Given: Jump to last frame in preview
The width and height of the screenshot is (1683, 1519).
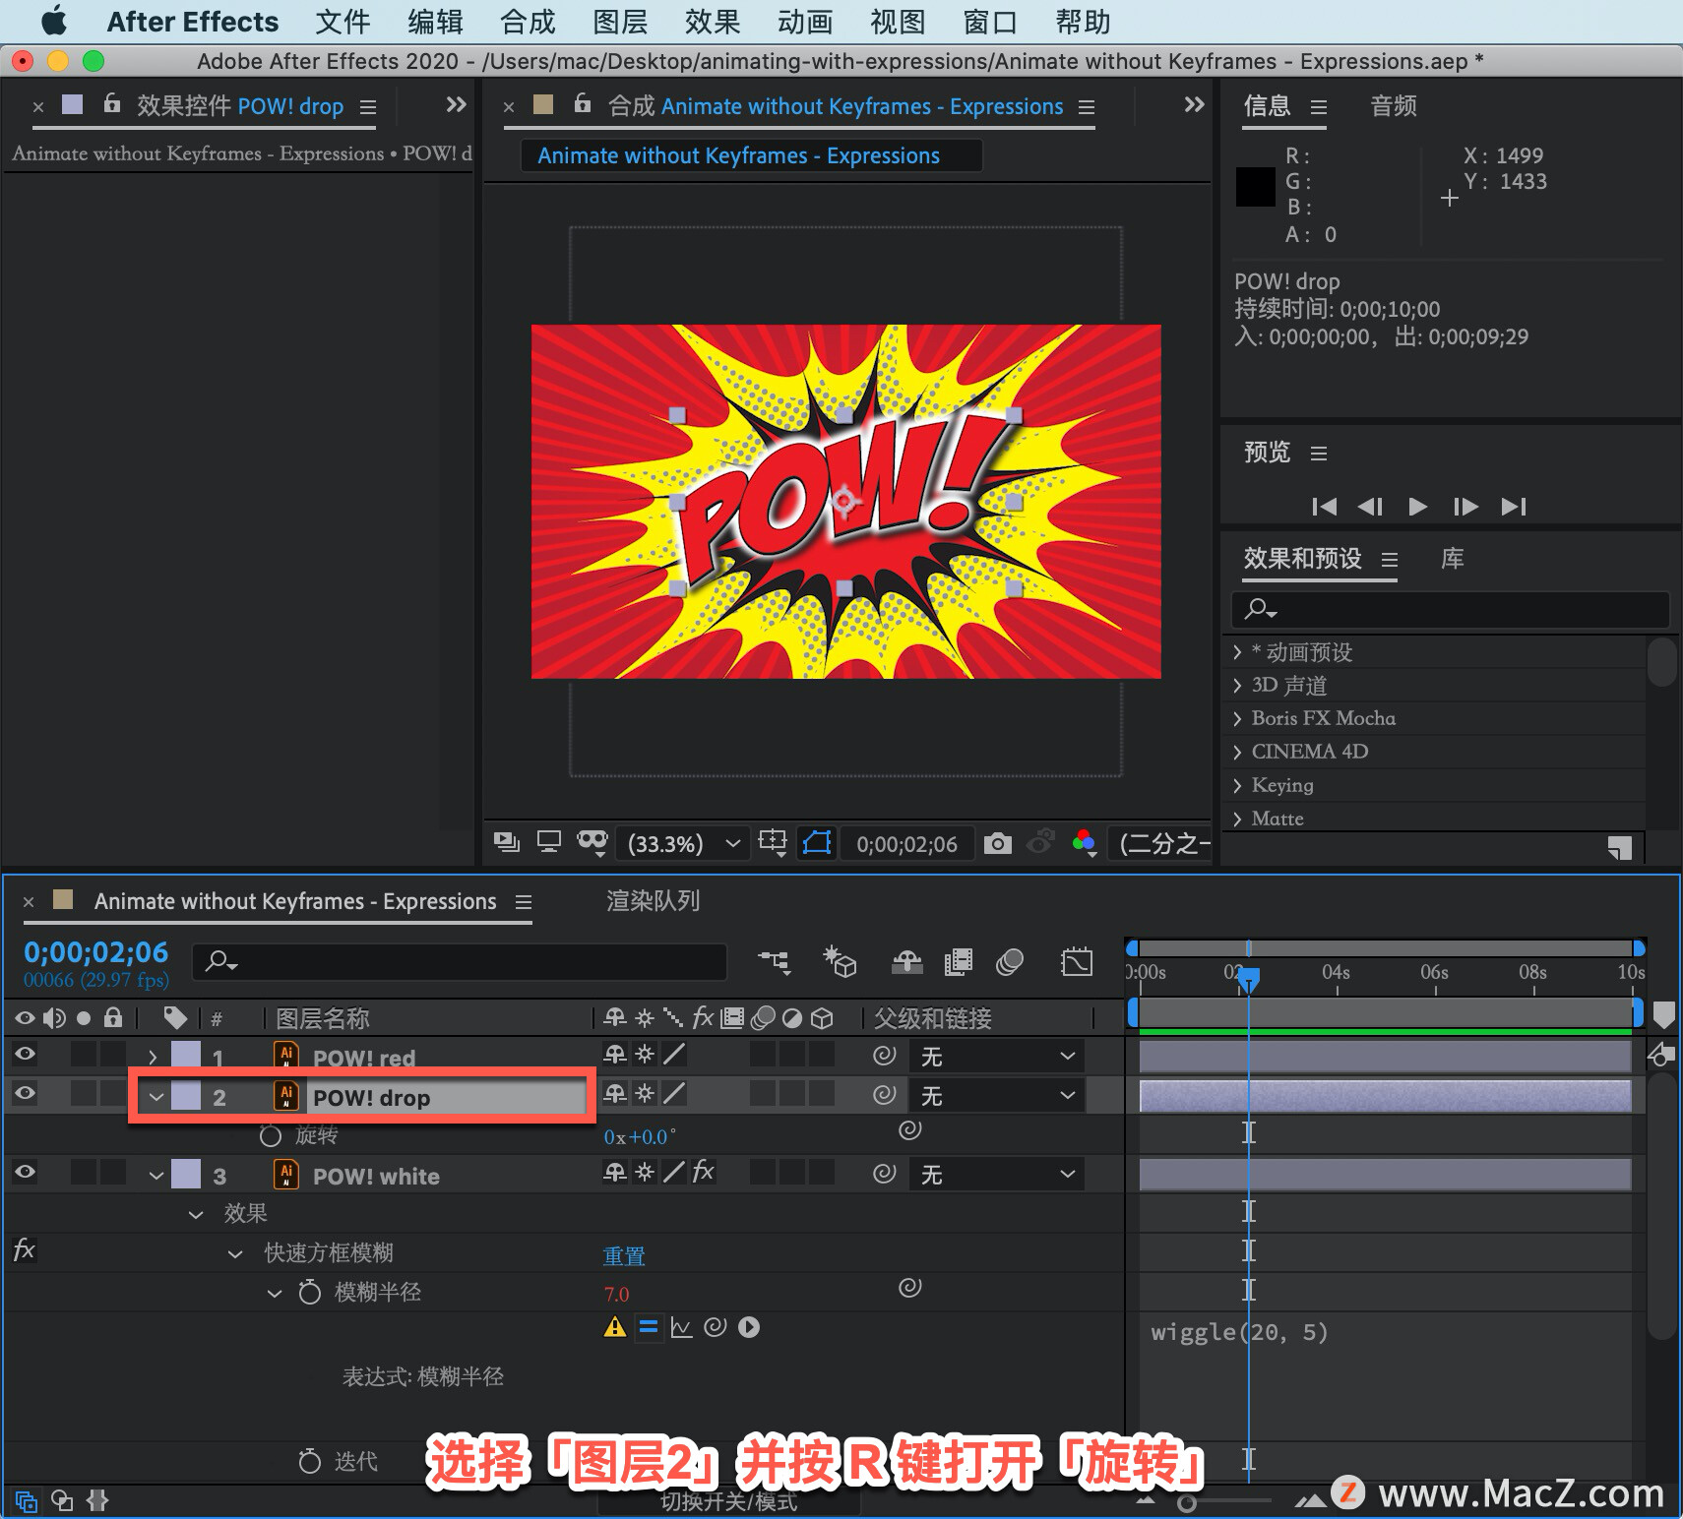Looking at the screenshot, I should (1514, 507).
